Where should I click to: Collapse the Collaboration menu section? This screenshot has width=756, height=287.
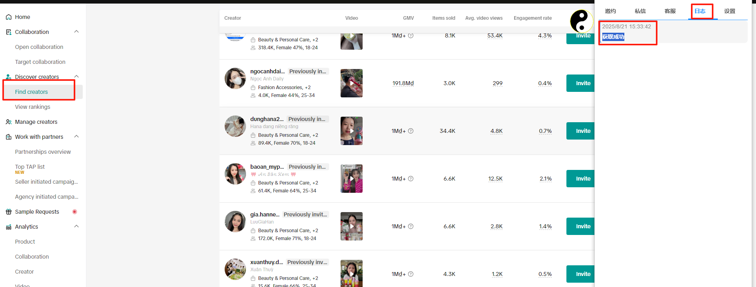(x=76, y=32)
